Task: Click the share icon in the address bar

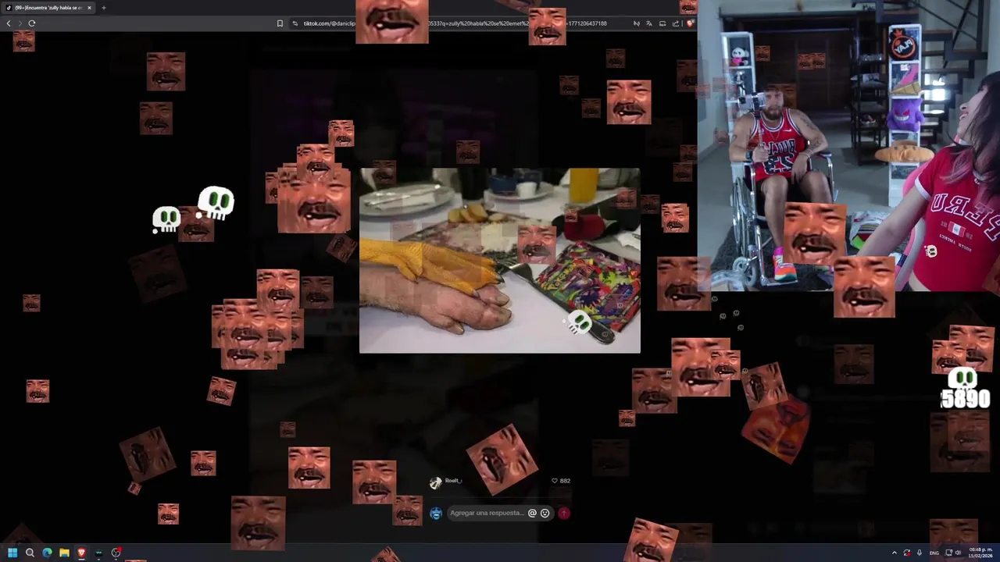Action: click(676, 23)
